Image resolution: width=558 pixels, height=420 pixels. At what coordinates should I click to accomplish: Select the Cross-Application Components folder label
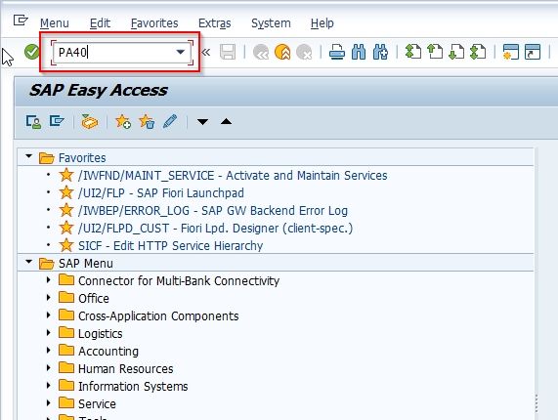(x=158, y=316)
